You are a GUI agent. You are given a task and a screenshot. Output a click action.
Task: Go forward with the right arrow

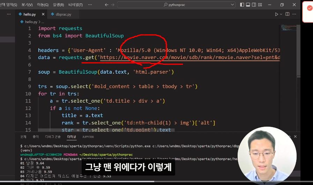coord(113,5)
